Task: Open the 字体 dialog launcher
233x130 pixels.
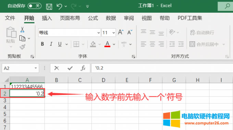Action: (133, 56)
